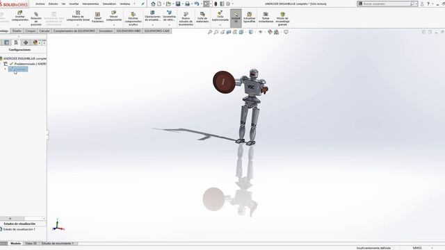Click the Options gear icon
This screenshot has height=250, width=445.
point(228,4)
